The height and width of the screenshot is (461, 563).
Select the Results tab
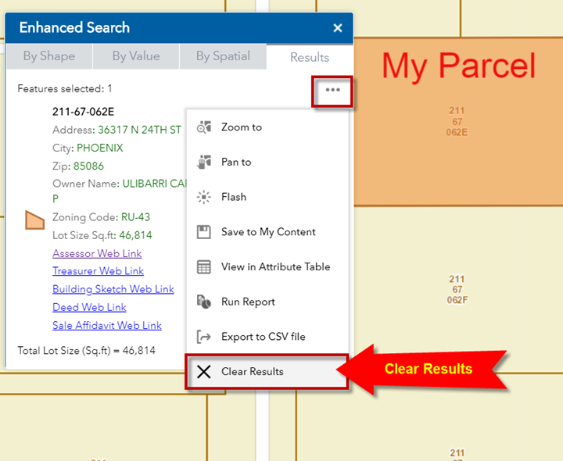point(310,57)
